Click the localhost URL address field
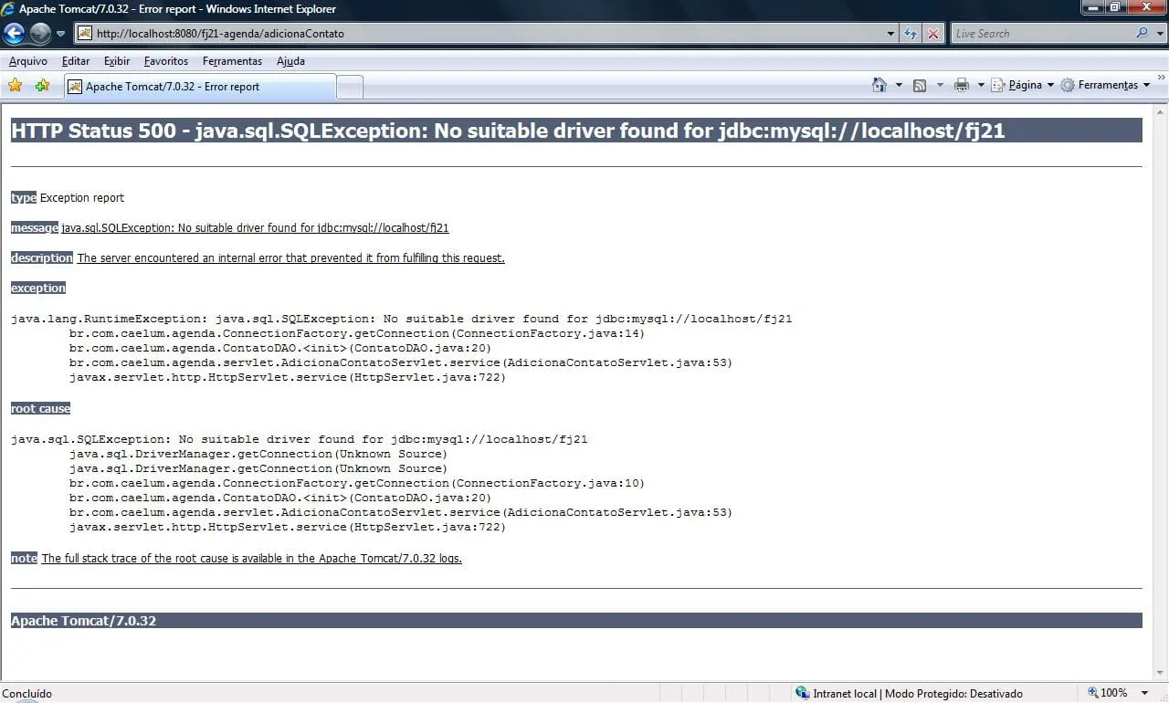Viewport: 1169px width, 703px height. (x=484, y=34)
